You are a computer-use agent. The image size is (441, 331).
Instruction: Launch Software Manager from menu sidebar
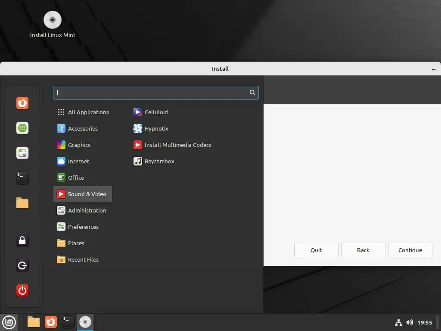[22, 128]
